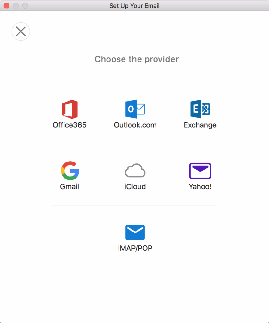Choose the Exchange logo icon
This screenshot has height=323, width=269.
(200, 109)
